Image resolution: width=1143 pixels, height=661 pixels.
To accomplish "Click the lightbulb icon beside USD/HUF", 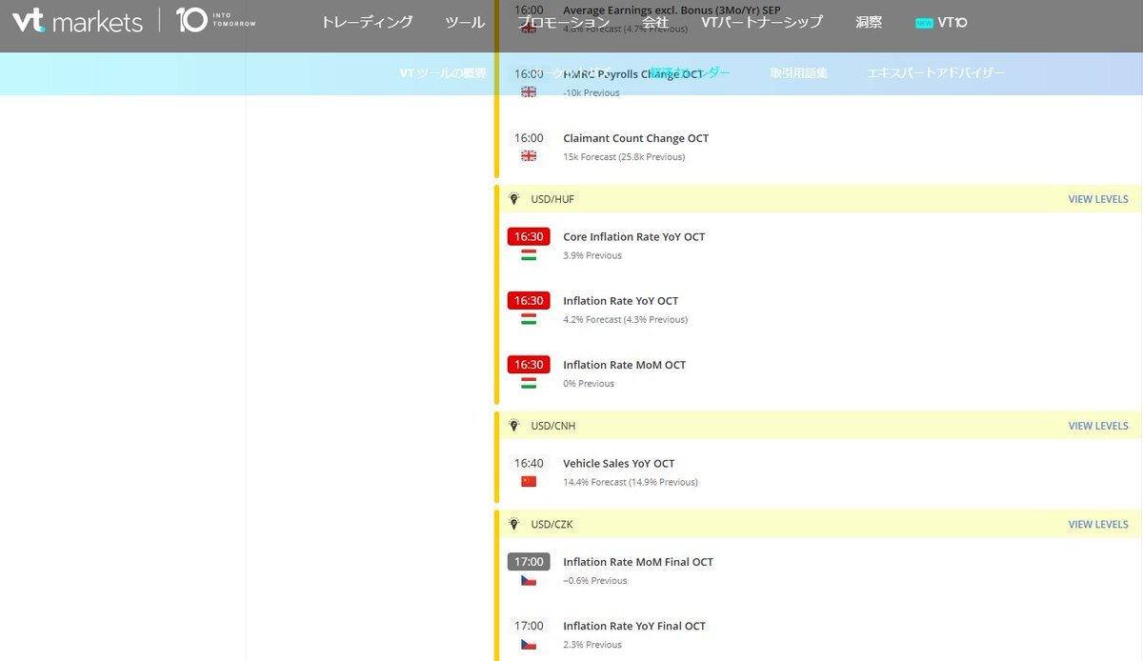I will [x=514, y=199].
